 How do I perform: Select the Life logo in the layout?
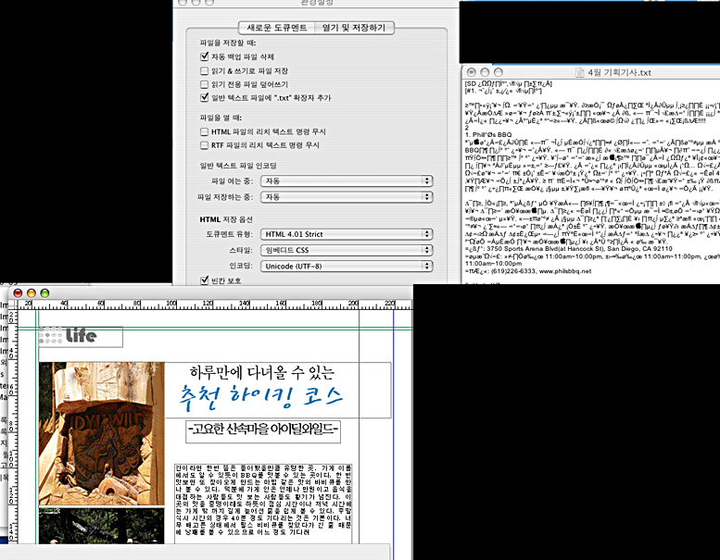(x=81, y=336)
